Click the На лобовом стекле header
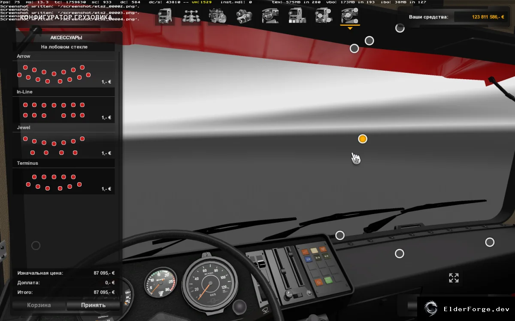 pos(64,47)
